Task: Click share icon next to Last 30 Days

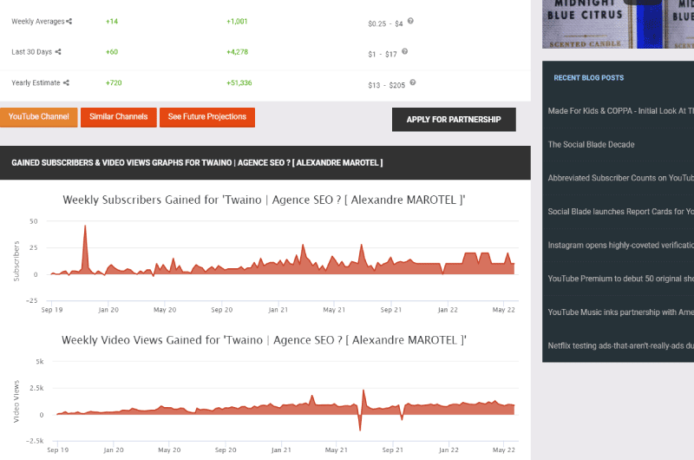Action: pyautogui.click(x=58, y=52)
